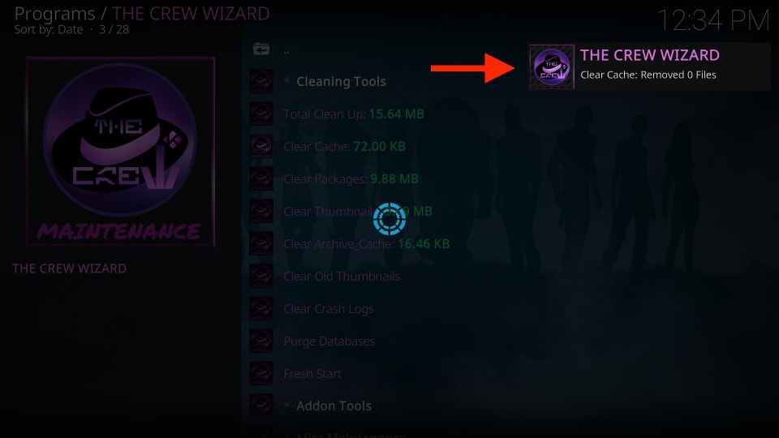Click the icon next to Total Clean Up
The height and width of the screenshot is (438, 779).
click(260, 114)
